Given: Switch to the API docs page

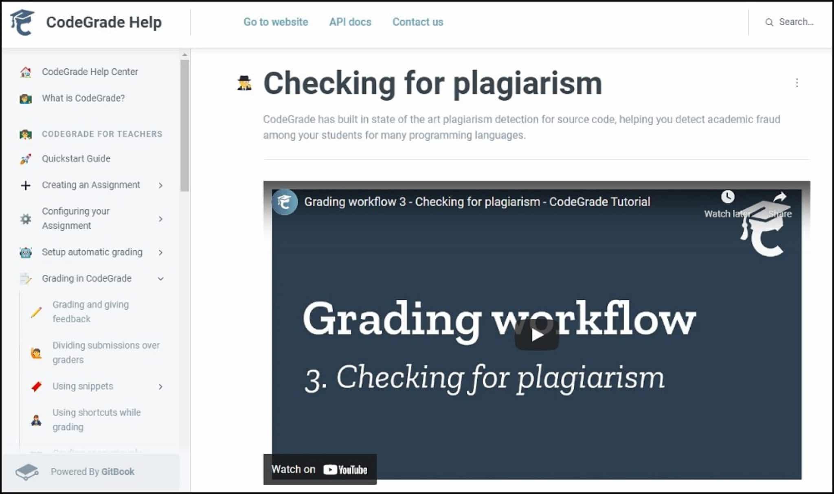Looking at the screenshot, I should [x=350, y=22].
